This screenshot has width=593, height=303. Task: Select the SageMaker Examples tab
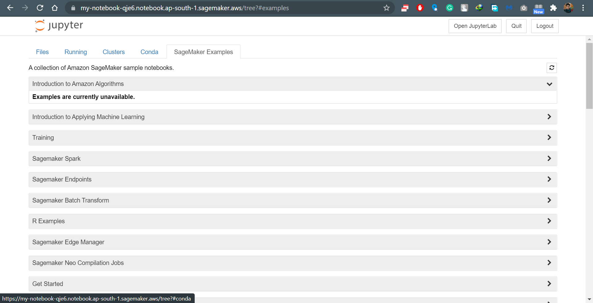[203, 52]
